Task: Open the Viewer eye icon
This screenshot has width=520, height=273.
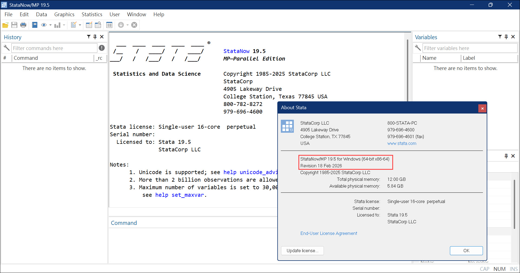Action: click(x=44, y=25)
